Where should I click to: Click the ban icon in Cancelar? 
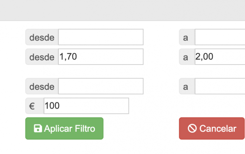[x=192, y=129]
